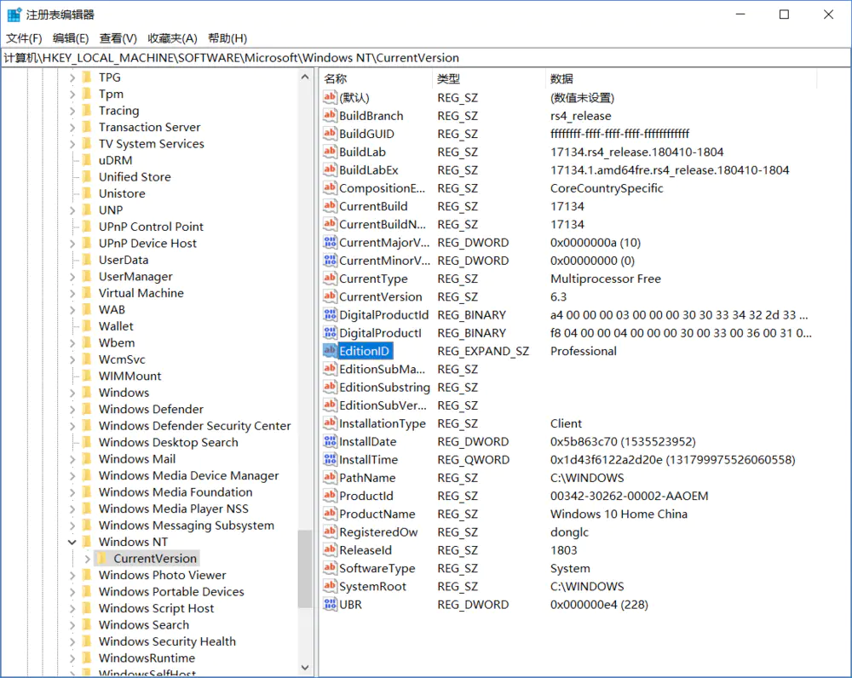This screenshot has width=852, height=678.
Task: Click the binary icon next to CurrentMajorV...
Action: point(330,242)
